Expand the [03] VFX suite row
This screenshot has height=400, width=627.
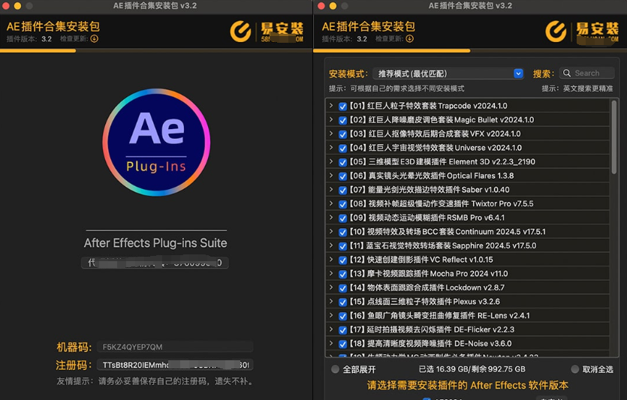coord(331,134)
